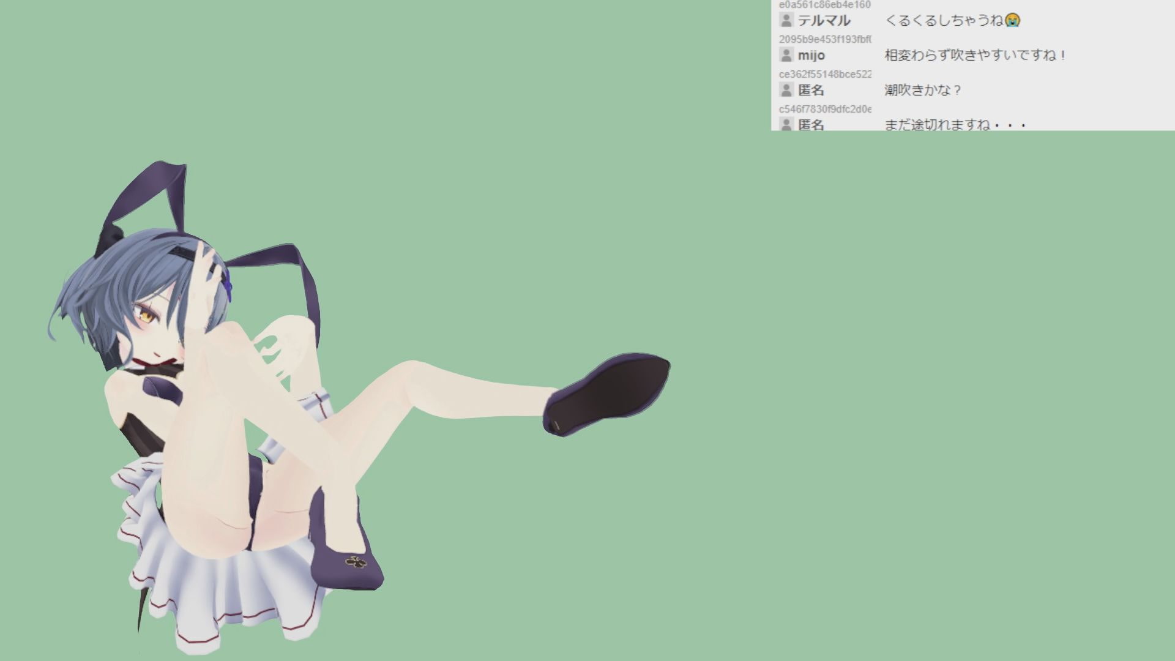
Task: Click the user ID ce362f55148bce522
Action: tap(824, 74)
